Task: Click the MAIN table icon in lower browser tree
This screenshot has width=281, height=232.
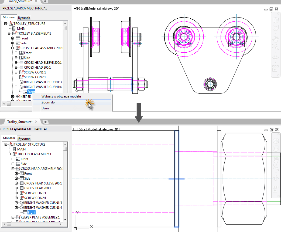Action: pyautogui.click(x=14, y=149)
